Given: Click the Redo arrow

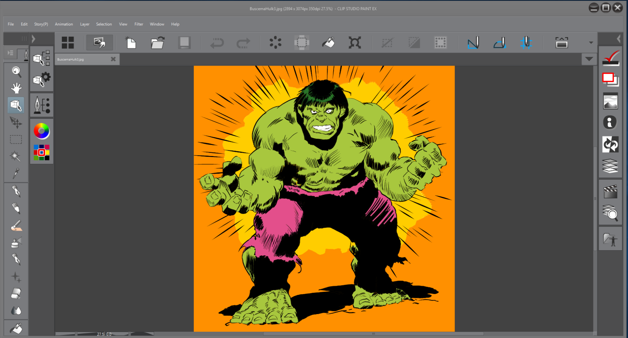Looking at the screenshot, I should tap(243, 43).
